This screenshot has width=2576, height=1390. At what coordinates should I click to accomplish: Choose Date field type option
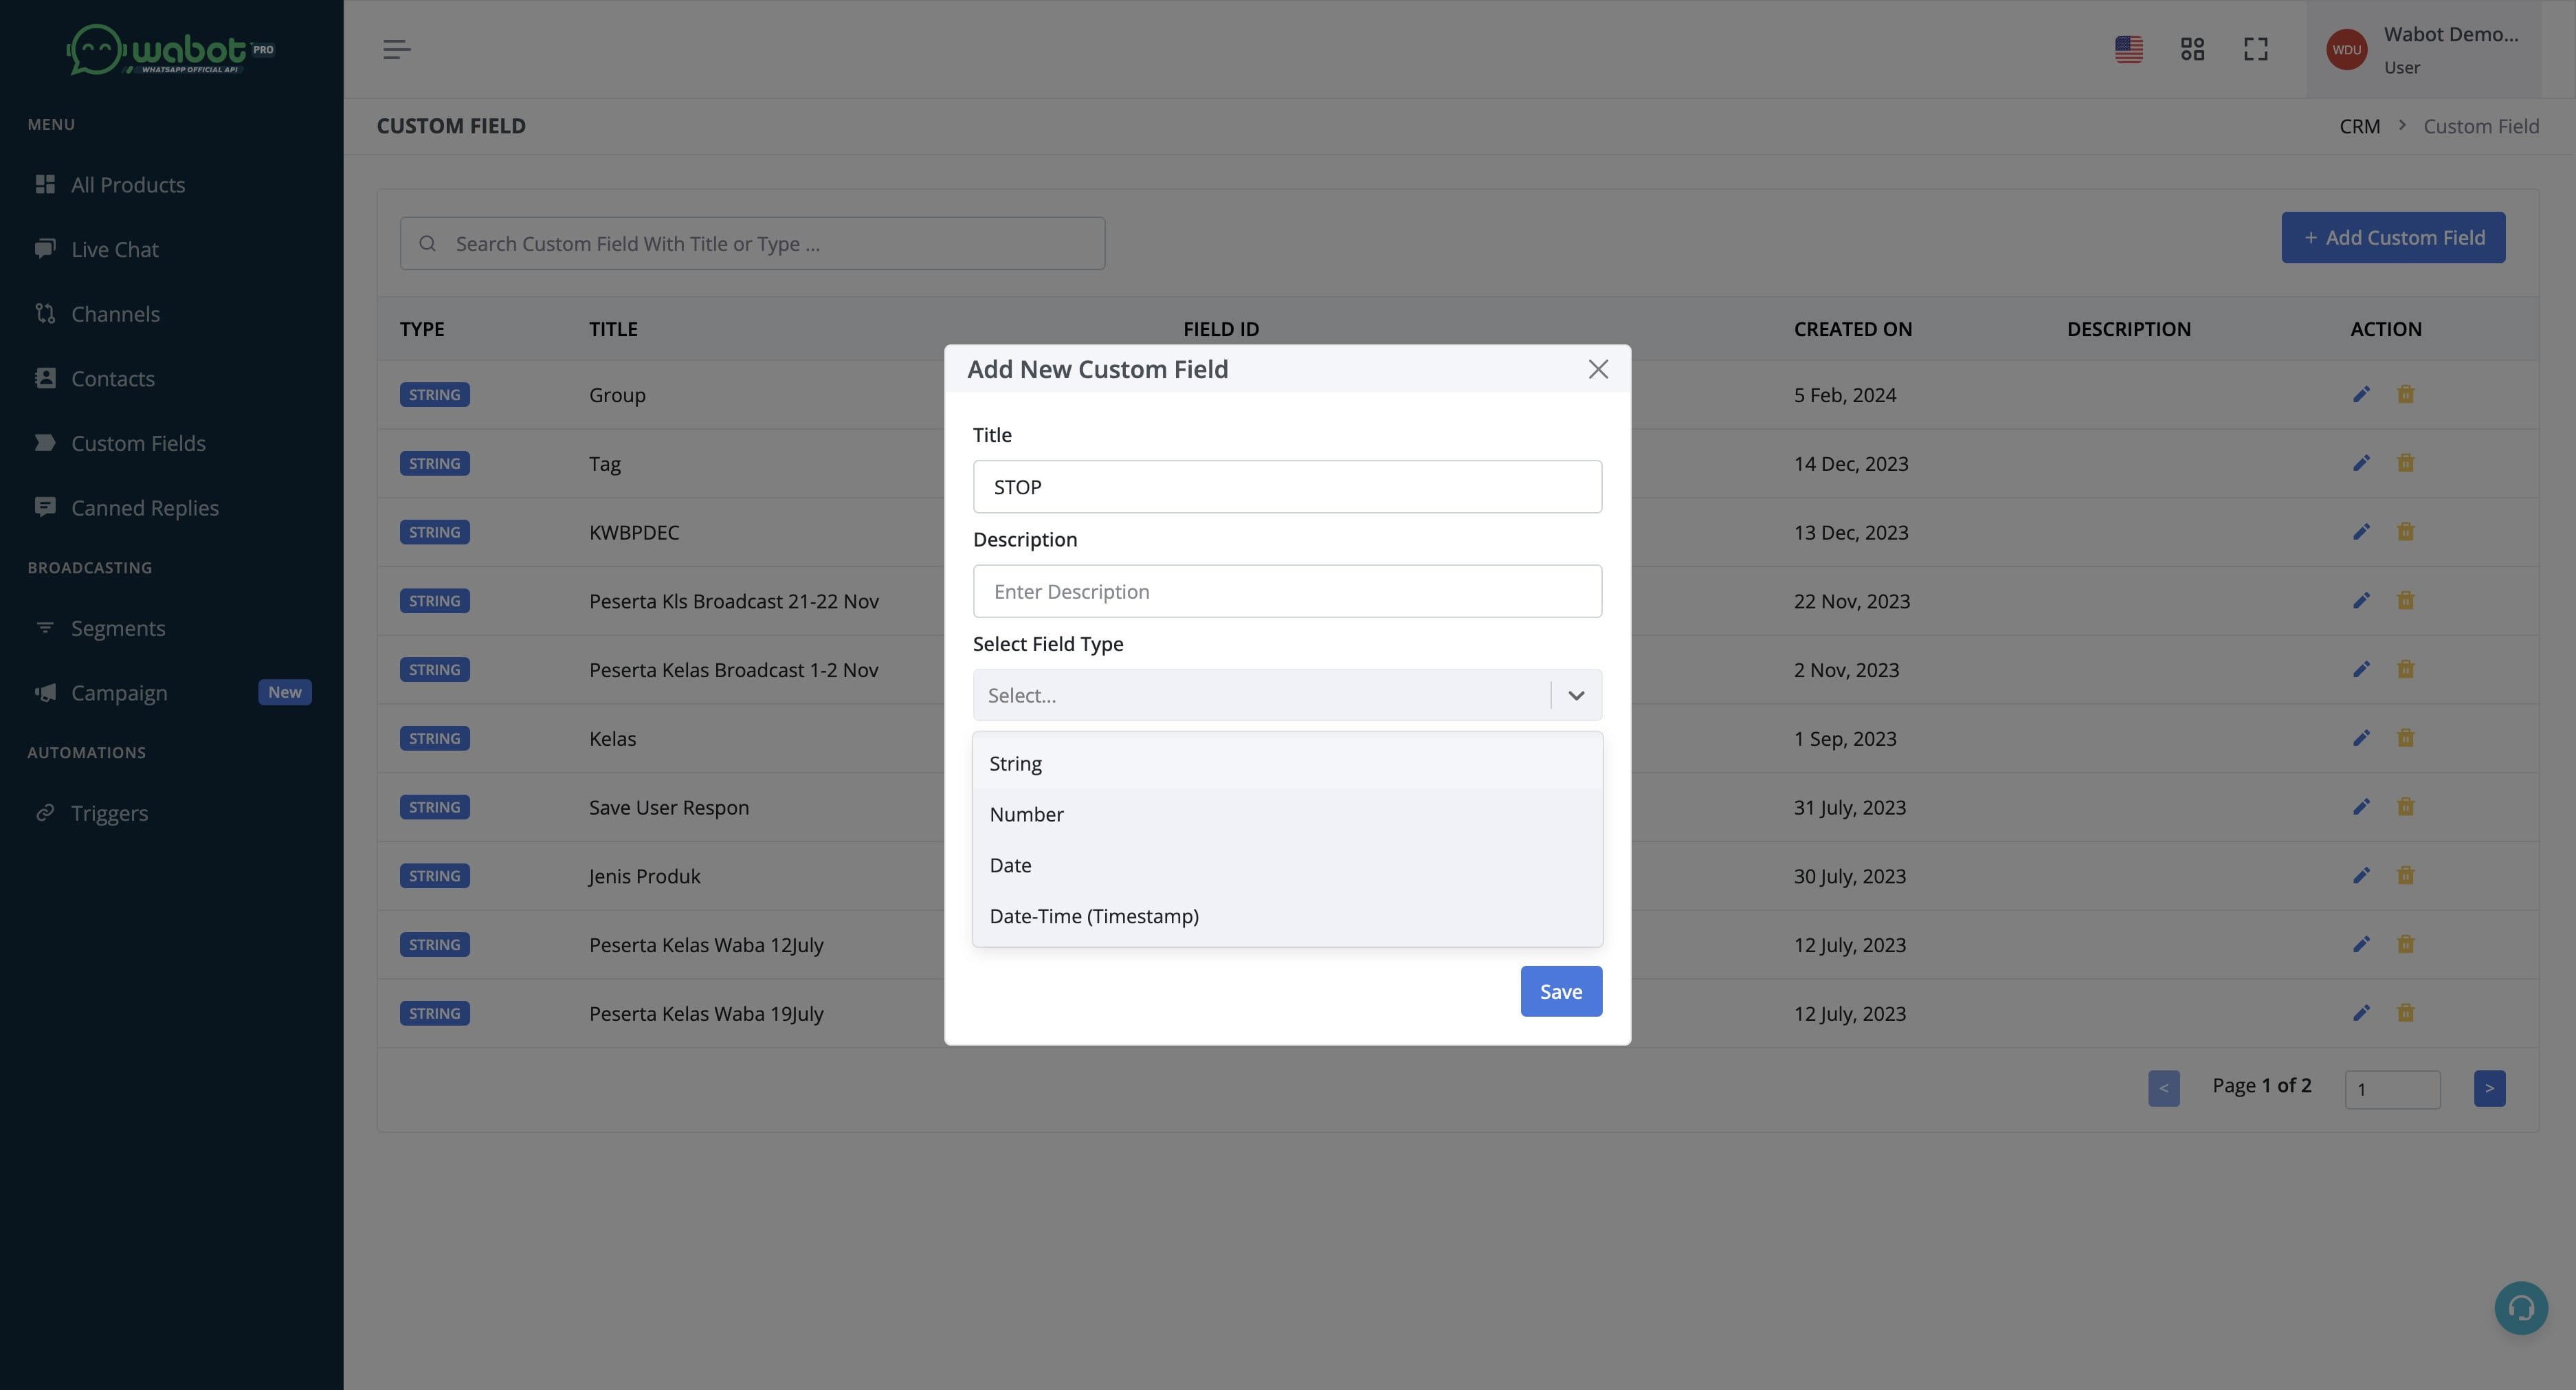(1287, 865)
